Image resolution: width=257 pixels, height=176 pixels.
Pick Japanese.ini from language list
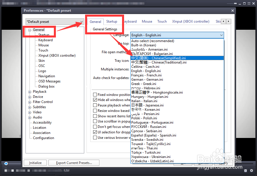click(x=177, y=105)
